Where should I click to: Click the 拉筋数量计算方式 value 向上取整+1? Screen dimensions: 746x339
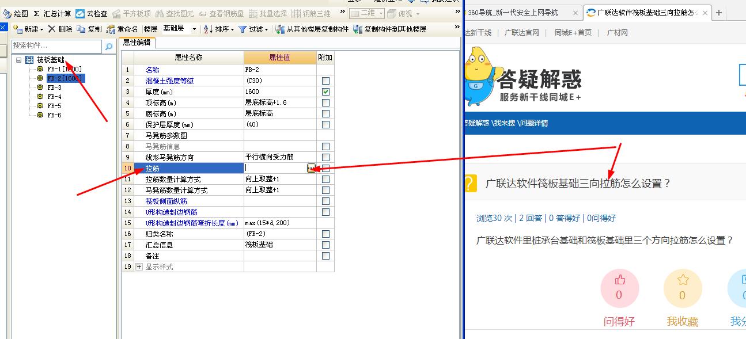(280, 179)
